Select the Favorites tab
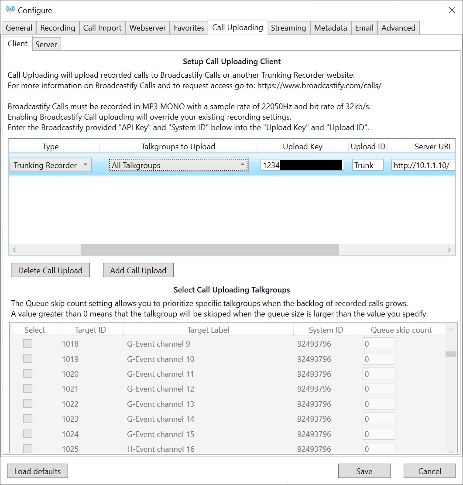Image resolution: width=463 pixels, height=485 pixels. 189,28
